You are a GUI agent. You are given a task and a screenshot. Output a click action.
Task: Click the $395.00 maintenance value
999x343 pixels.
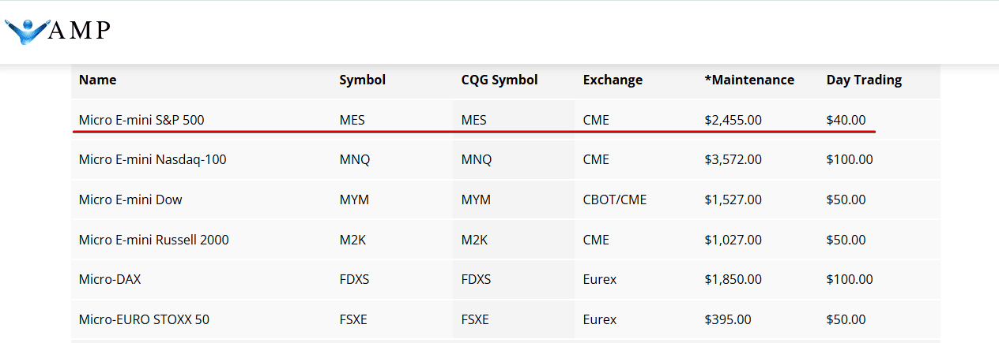[x=728, y=319]
